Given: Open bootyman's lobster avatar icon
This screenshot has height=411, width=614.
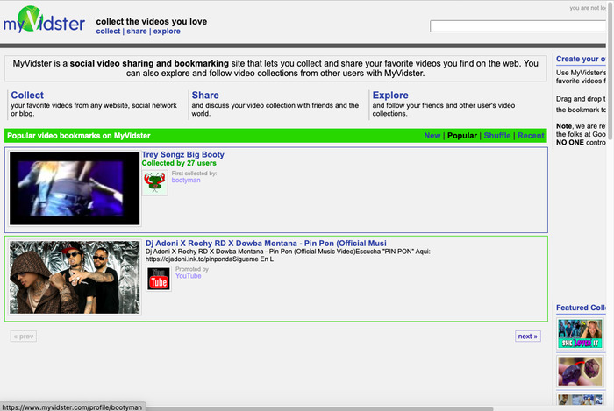Looking at the screenshot, I should 154,182.
